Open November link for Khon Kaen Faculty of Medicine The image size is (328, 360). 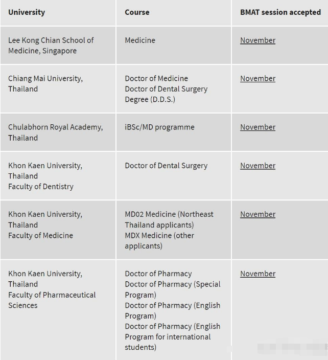[x=257, y=214]
